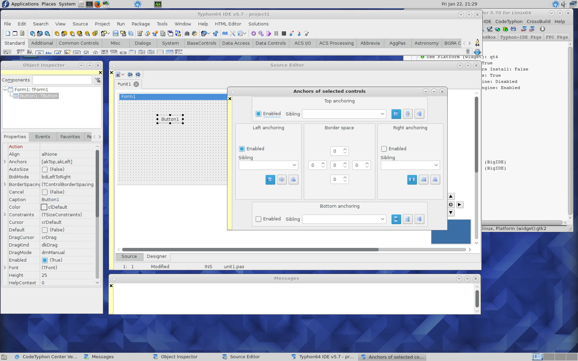578x361 pixels.
Task: Enable Bottom anchoring checkbox
Action: [258, 219]
